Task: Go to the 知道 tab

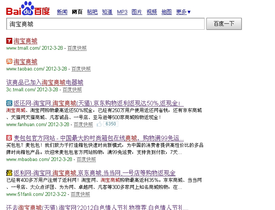Action: [107, 12]
